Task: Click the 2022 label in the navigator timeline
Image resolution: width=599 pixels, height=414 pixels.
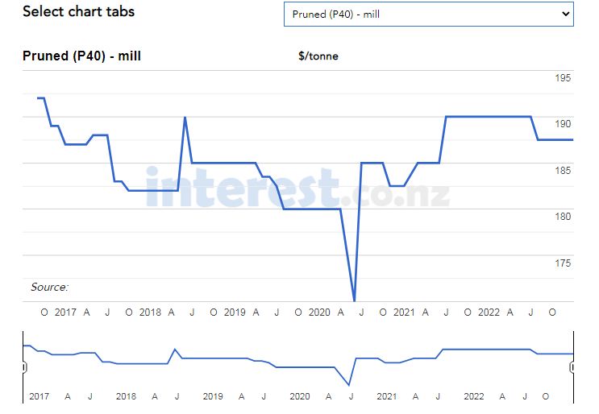Action: [x=473, y=396]
